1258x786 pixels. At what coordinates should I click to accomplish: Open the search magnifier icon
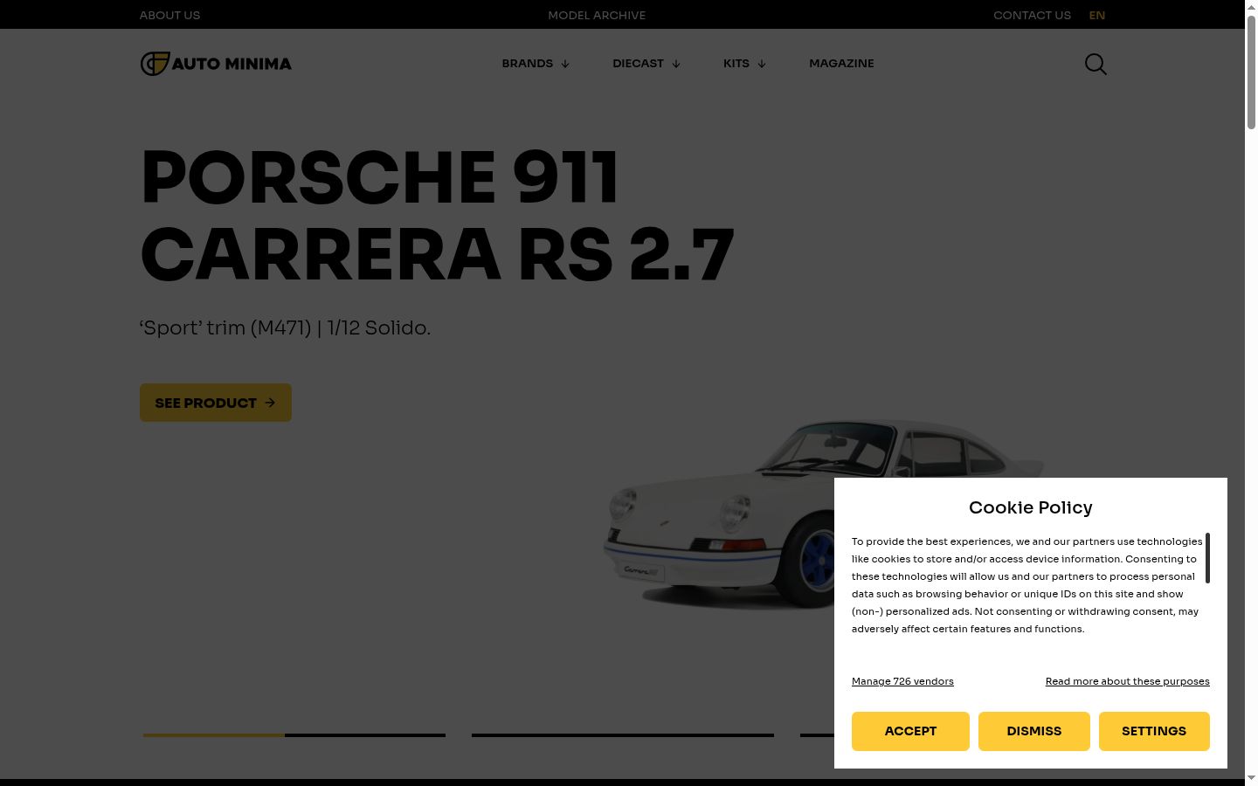1096,64
